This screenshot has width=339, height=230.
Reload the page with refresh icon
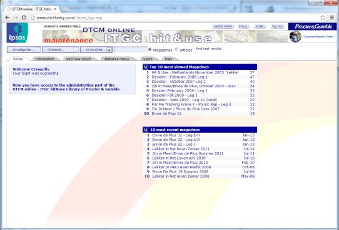pos(24,17)
